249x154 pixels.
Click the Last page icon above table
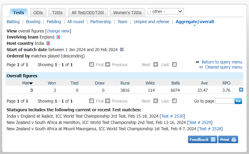click(174, 64)
